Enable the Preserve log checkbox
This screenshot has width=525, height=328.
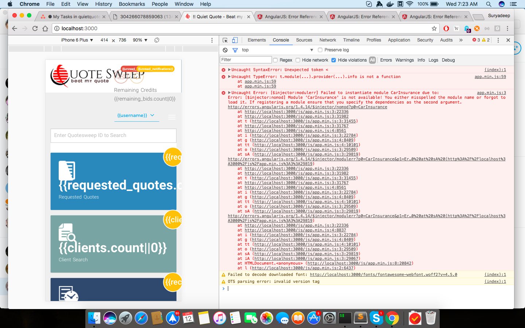pos(320,50)
